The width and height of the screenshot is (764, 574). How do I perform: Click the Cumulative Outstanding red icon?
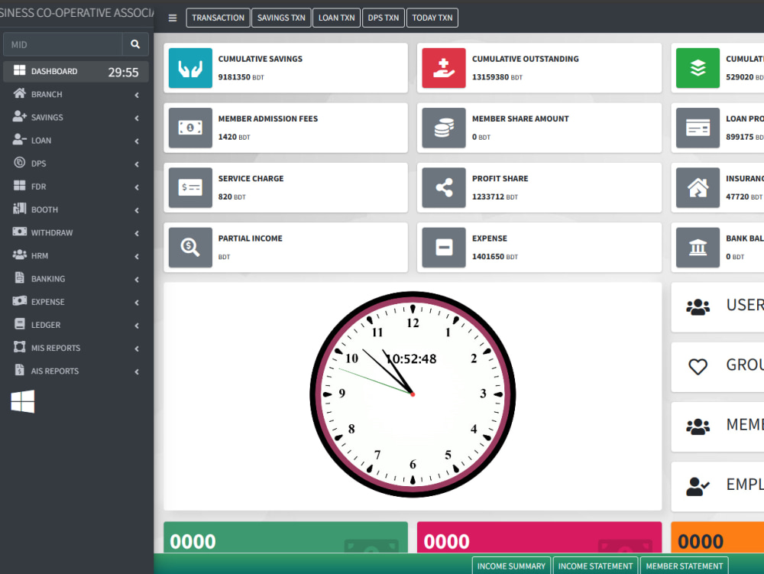[x=443, y=68]
